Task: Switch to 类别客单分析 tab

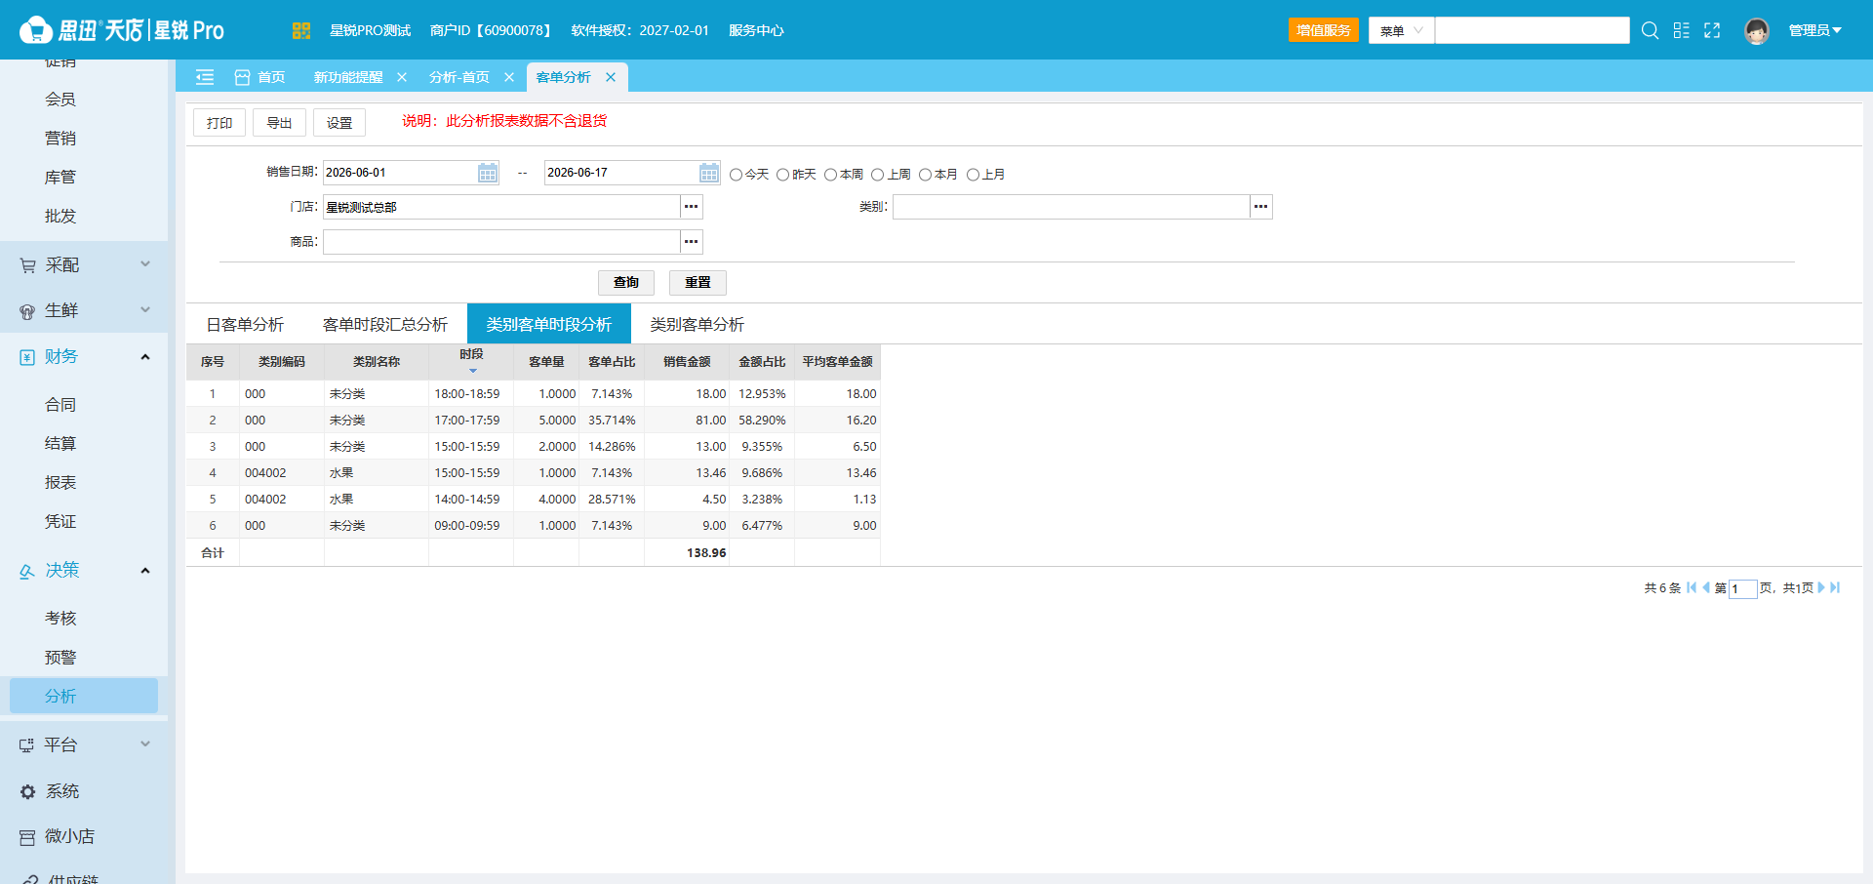Action: [697, 324]
